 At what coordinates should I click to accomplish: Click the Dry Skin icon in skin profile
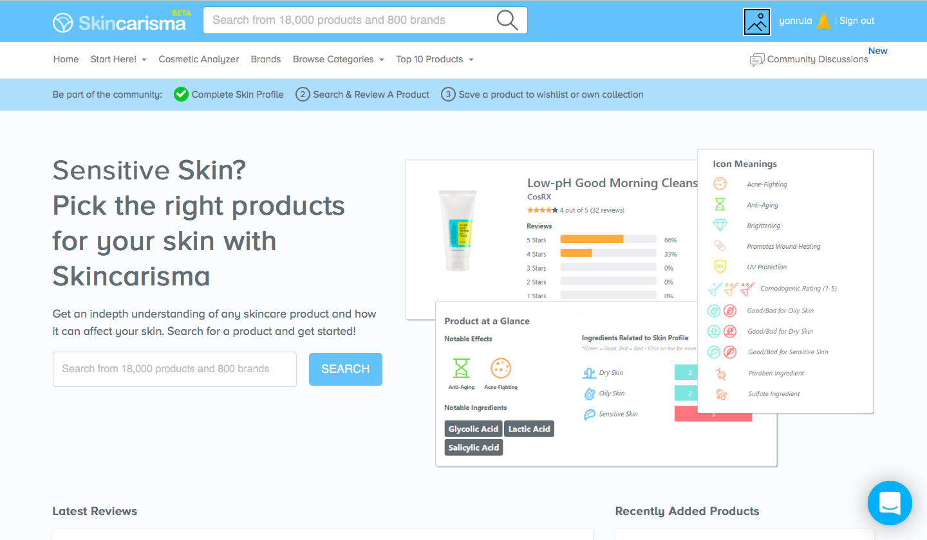588,373
